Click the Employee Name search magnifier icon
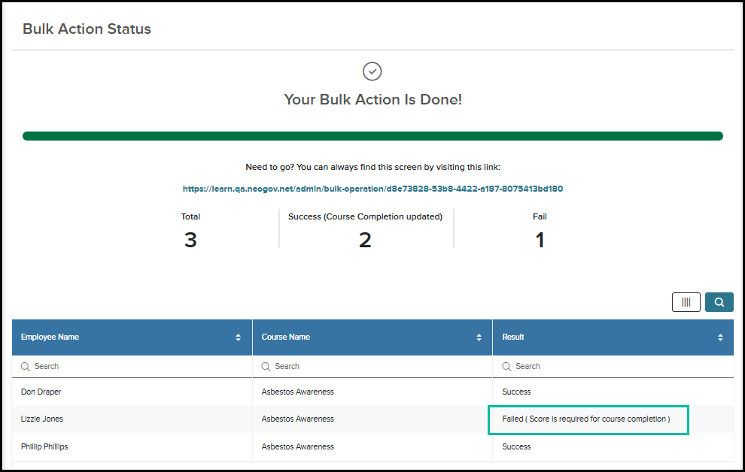This screenshot has height=472, width=745. point(25,367)
